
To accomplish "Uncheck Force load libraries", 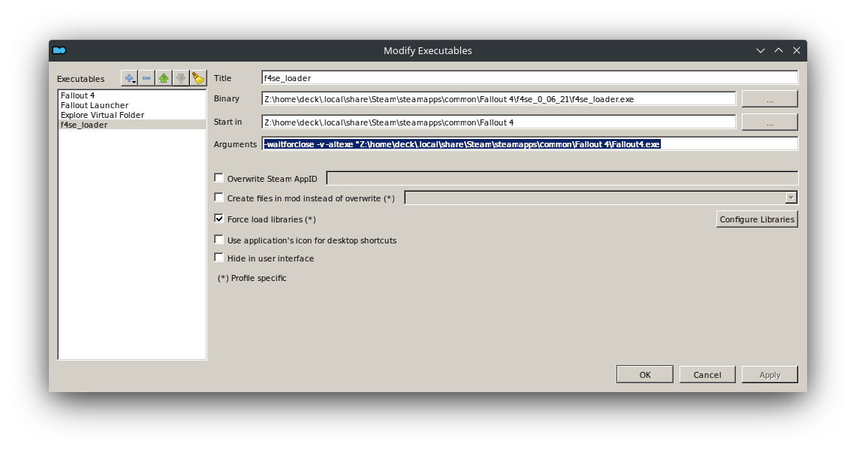I will (x=219, y=219).
